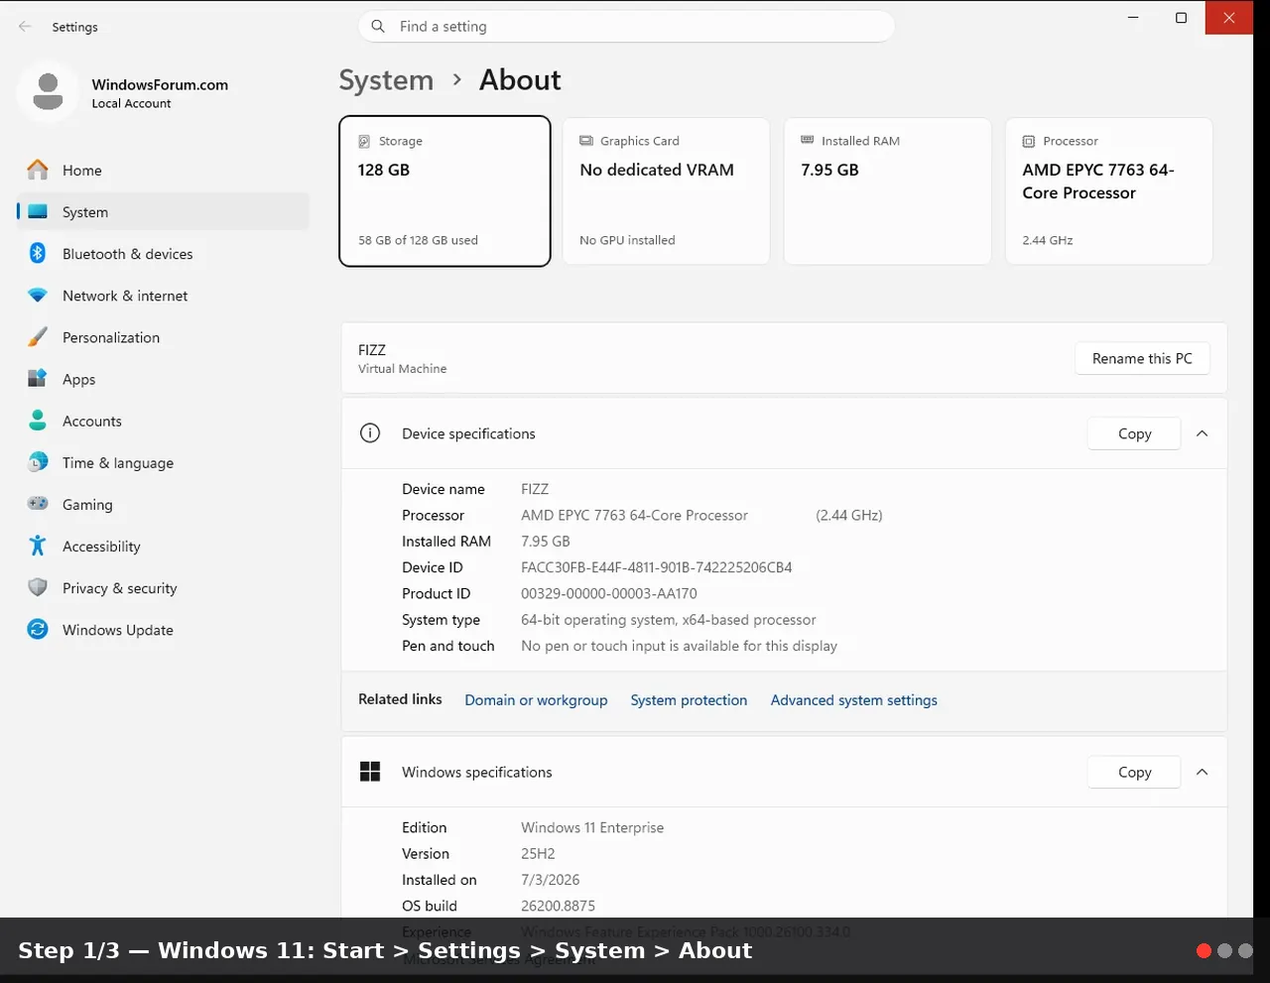1270x983 pixels.
Task: Click the Processor card icon
Action: (1029, 141)
